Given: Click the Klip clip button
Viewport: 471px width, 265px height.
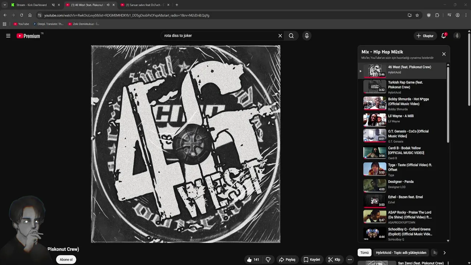Looking at the screenshot, I should click(334, 259).
